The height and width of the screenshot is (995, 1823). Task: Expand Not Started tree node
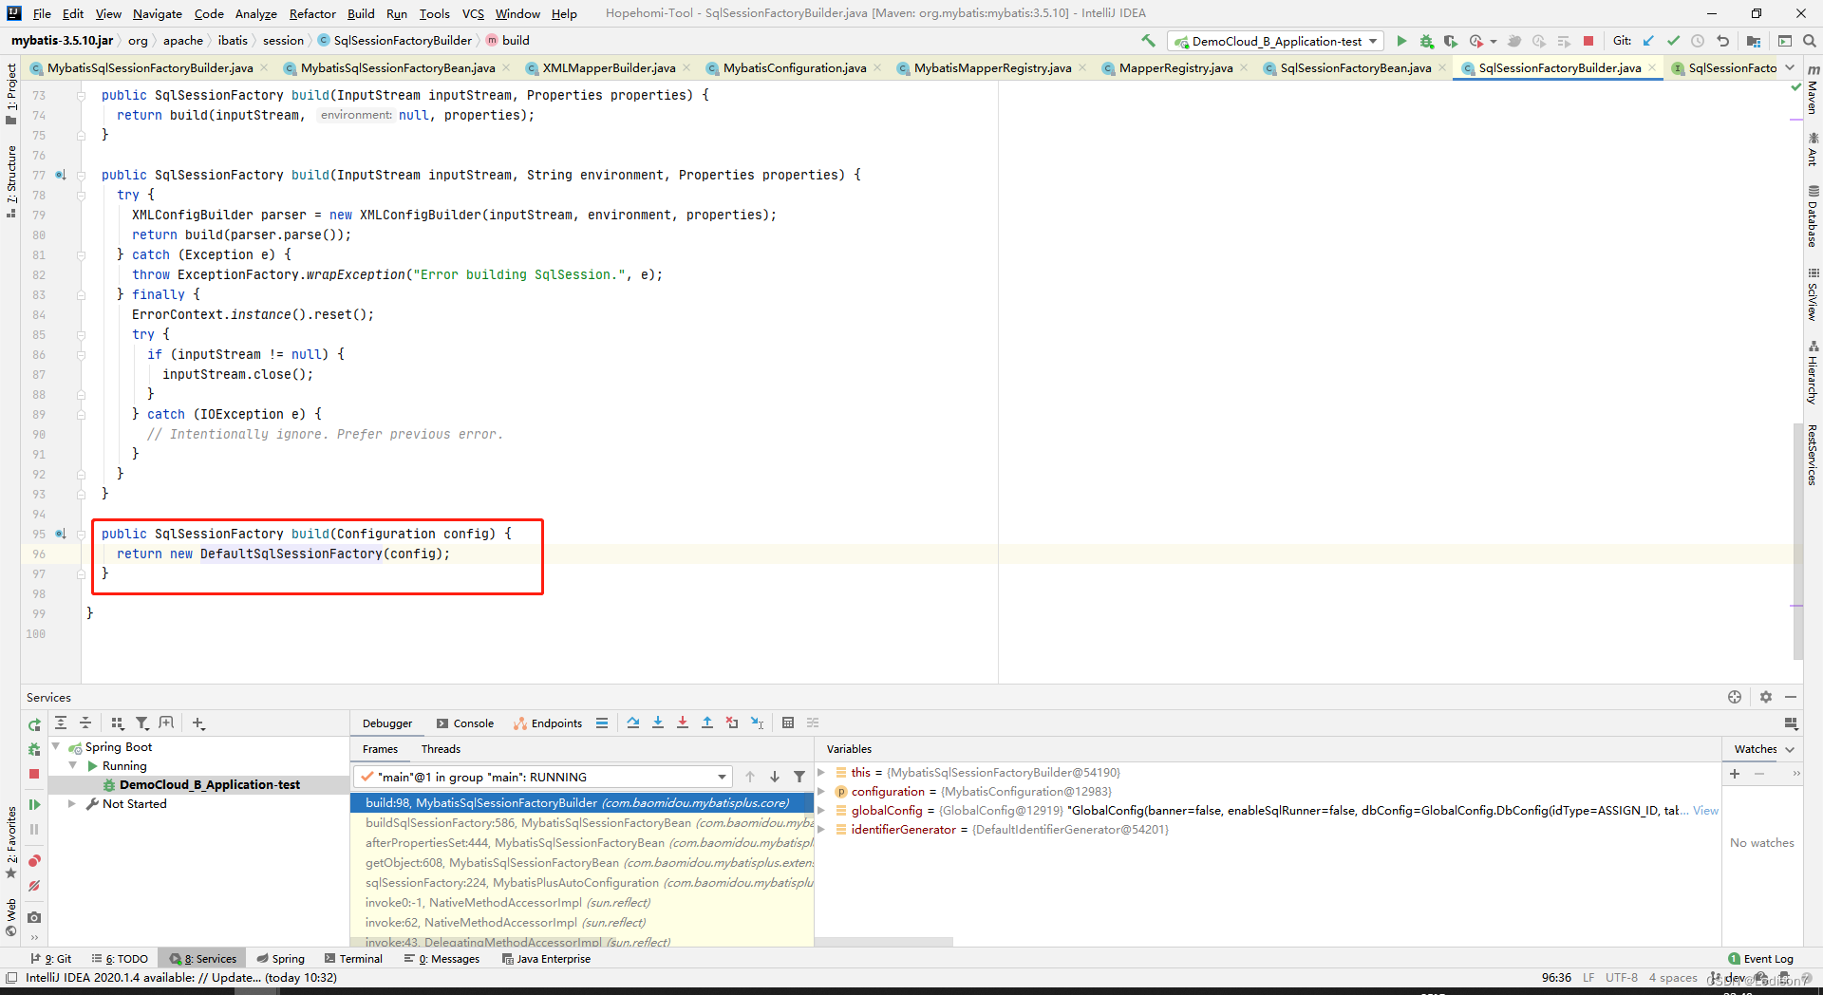point(72,803)
